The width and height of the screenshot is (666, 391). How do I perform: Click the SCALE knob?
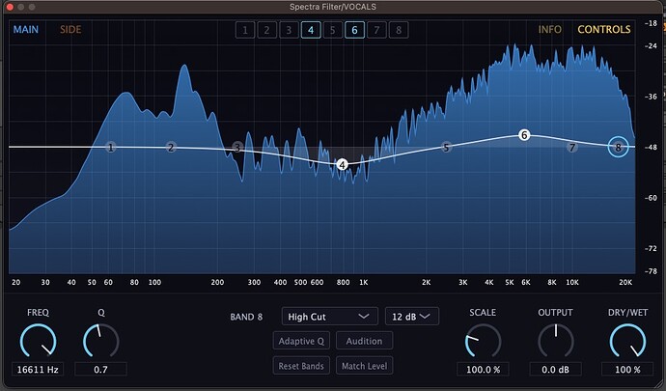click(x=483, y=341)
